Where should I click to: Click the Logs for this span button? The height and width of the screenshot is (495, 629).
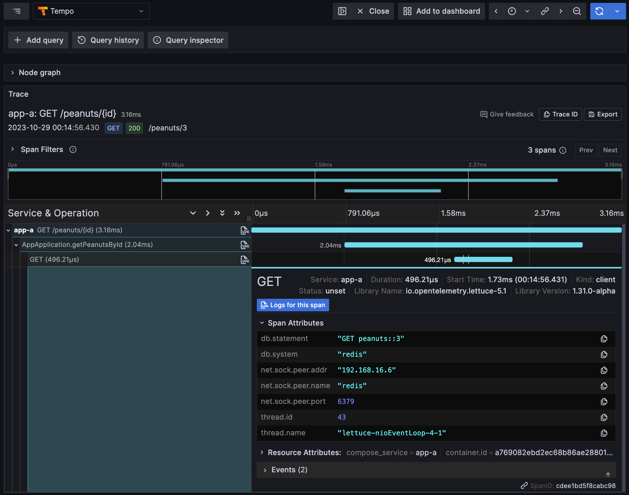(293, 305)
